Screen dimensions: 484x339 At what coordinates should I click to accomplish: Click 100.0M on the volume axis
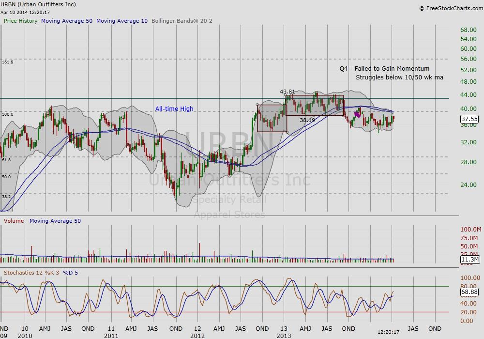pos(471,229)
